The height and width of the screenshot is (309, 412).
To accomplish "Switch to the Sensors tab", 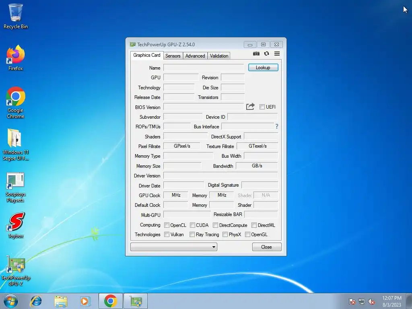I will (173, 56).
